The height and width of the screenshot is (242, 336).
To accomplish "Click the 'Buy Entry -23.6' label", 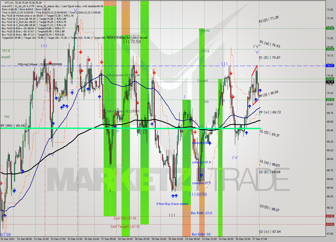I will 201,213.
